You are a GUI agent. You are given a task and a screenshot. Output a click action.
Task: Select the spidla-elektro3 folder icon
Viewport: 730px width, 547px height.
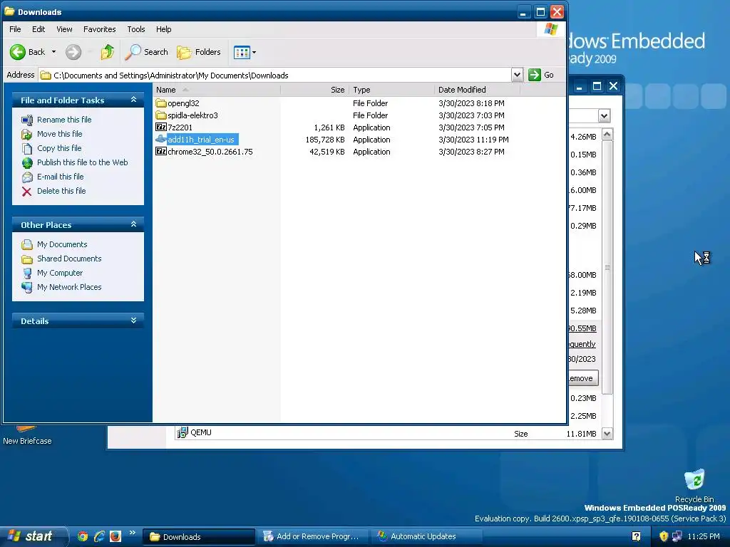click(x=161, y=115)
